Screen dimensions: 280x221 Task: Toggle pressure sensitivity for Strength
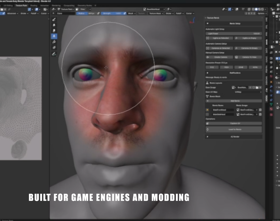[125, 13]
